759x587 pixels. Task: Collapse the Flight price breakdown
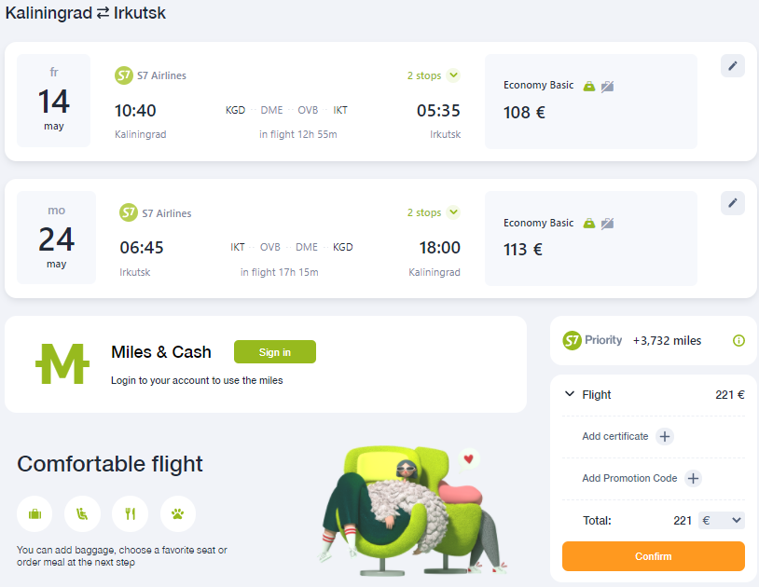click(x=570, y=394)
